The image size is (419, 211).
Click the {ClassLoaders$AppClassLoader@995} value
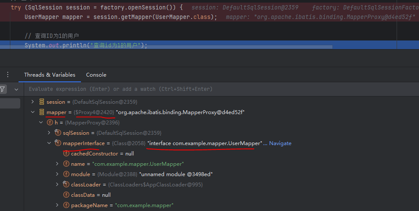(x=155, y=185)
